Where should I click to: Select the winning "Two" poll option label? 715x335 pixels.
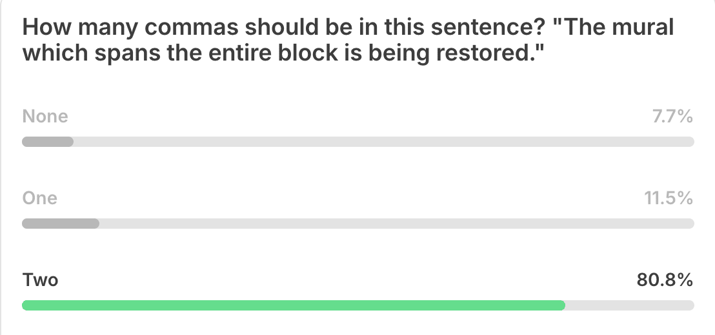point(40,280)
